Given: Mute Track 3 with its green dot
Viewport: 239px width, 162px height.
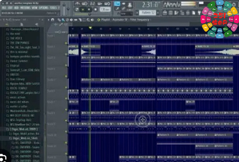Looking at the screenshot, I should [66, 65].
